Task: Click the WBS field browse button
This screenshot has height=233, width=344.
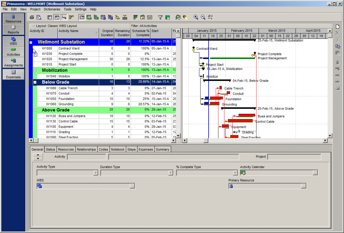Action: click(132, 186)
